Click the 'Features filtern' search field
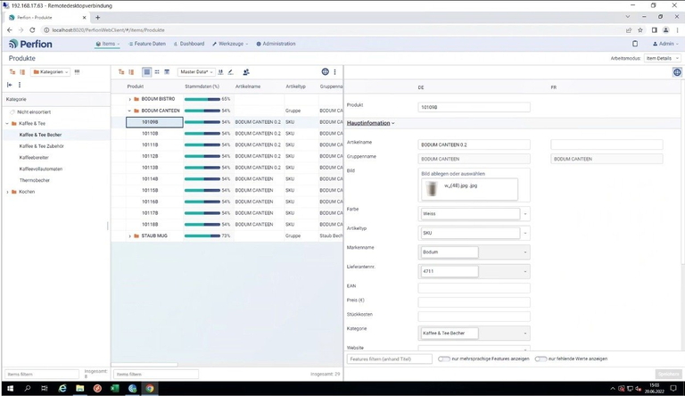Image resolution: width=685 pixels, height=396 pixels. [x=389, y=359]
